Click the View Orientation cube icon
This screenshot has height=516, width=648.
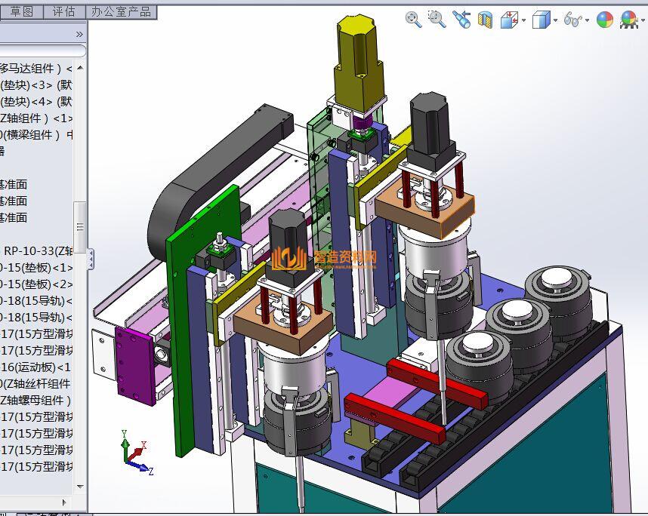tap(509, 20)
